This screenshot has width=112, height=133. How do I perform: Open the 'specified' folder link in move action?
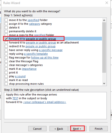click(33, 20)
